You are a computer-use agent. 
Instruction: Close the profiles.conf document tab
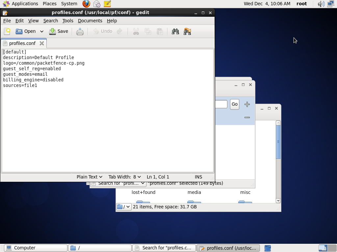(42, 43)
